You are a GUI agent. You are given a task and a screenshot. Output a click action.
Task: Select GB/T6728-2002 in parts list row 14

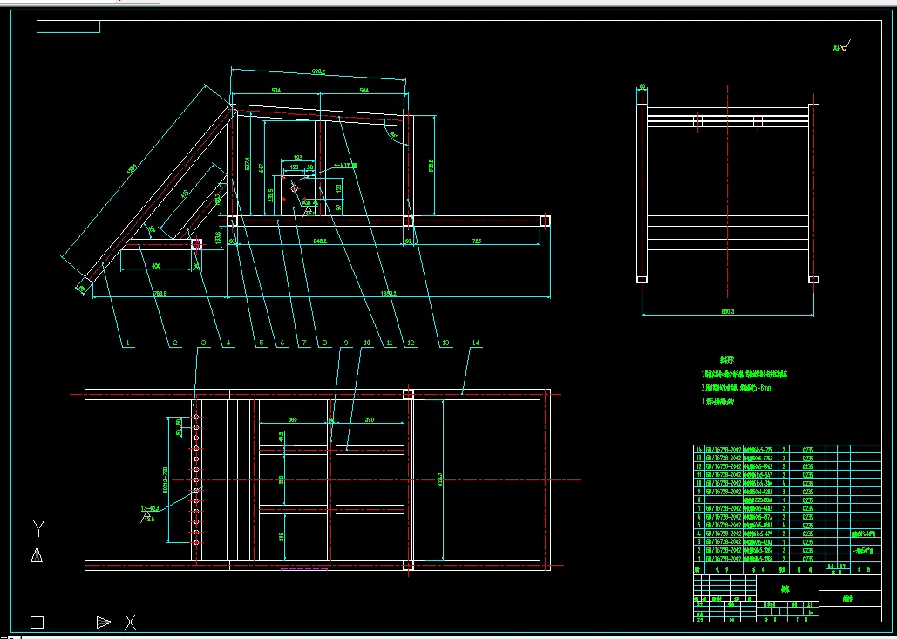(x=724, y=450)
